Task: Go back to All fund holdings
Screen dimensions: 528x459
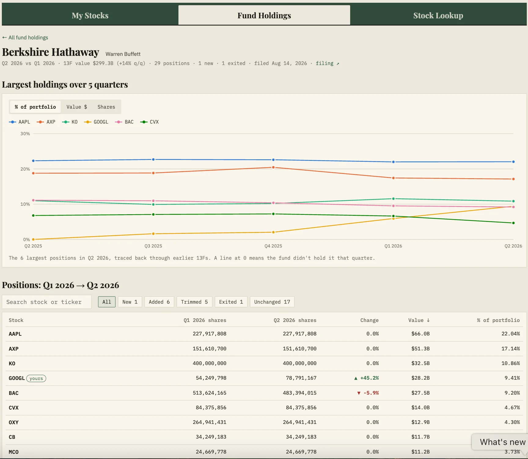Action: pos(25,38)
